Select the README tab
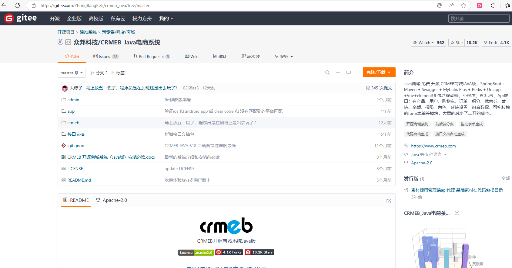This screenshot has height=268, width=512. 76,200
